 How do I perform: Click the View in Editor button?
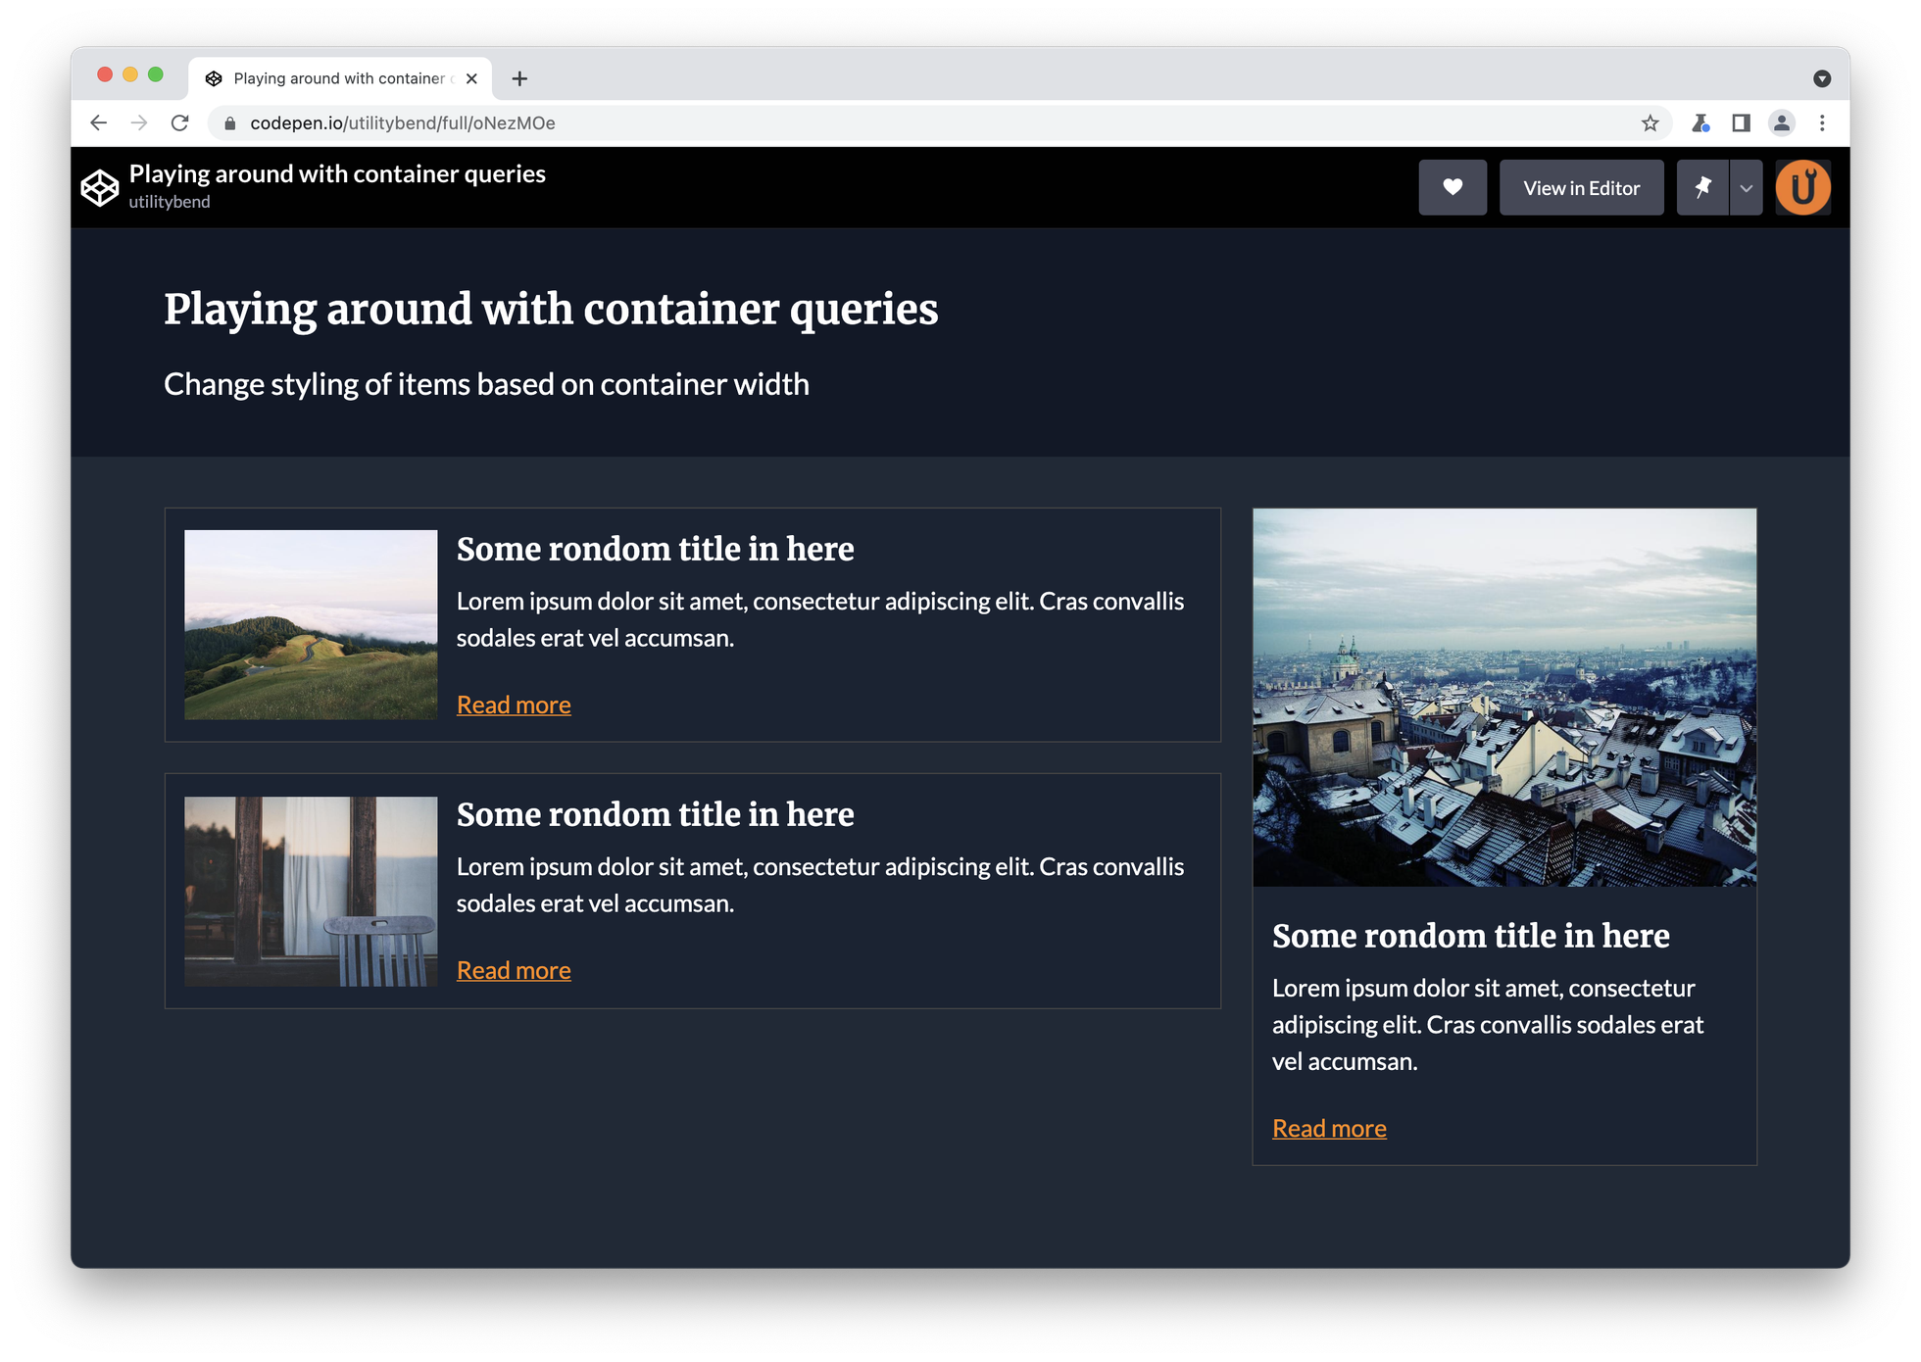(x=1581, y=187)
